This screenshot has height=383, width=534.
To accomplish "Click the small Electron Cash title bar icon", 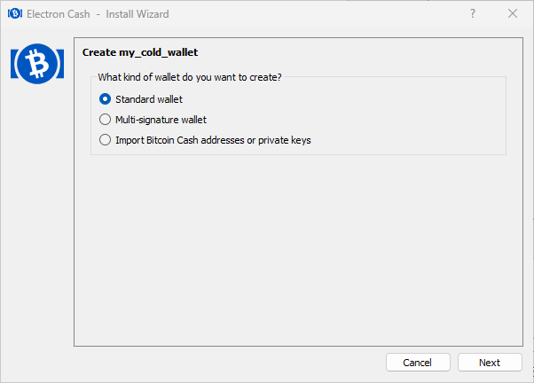I will tap(15, 13).
